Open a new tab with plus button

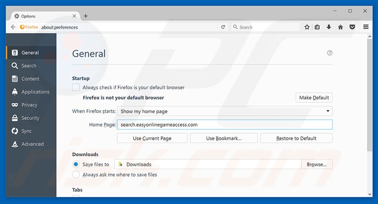click(x=86, y=16)
